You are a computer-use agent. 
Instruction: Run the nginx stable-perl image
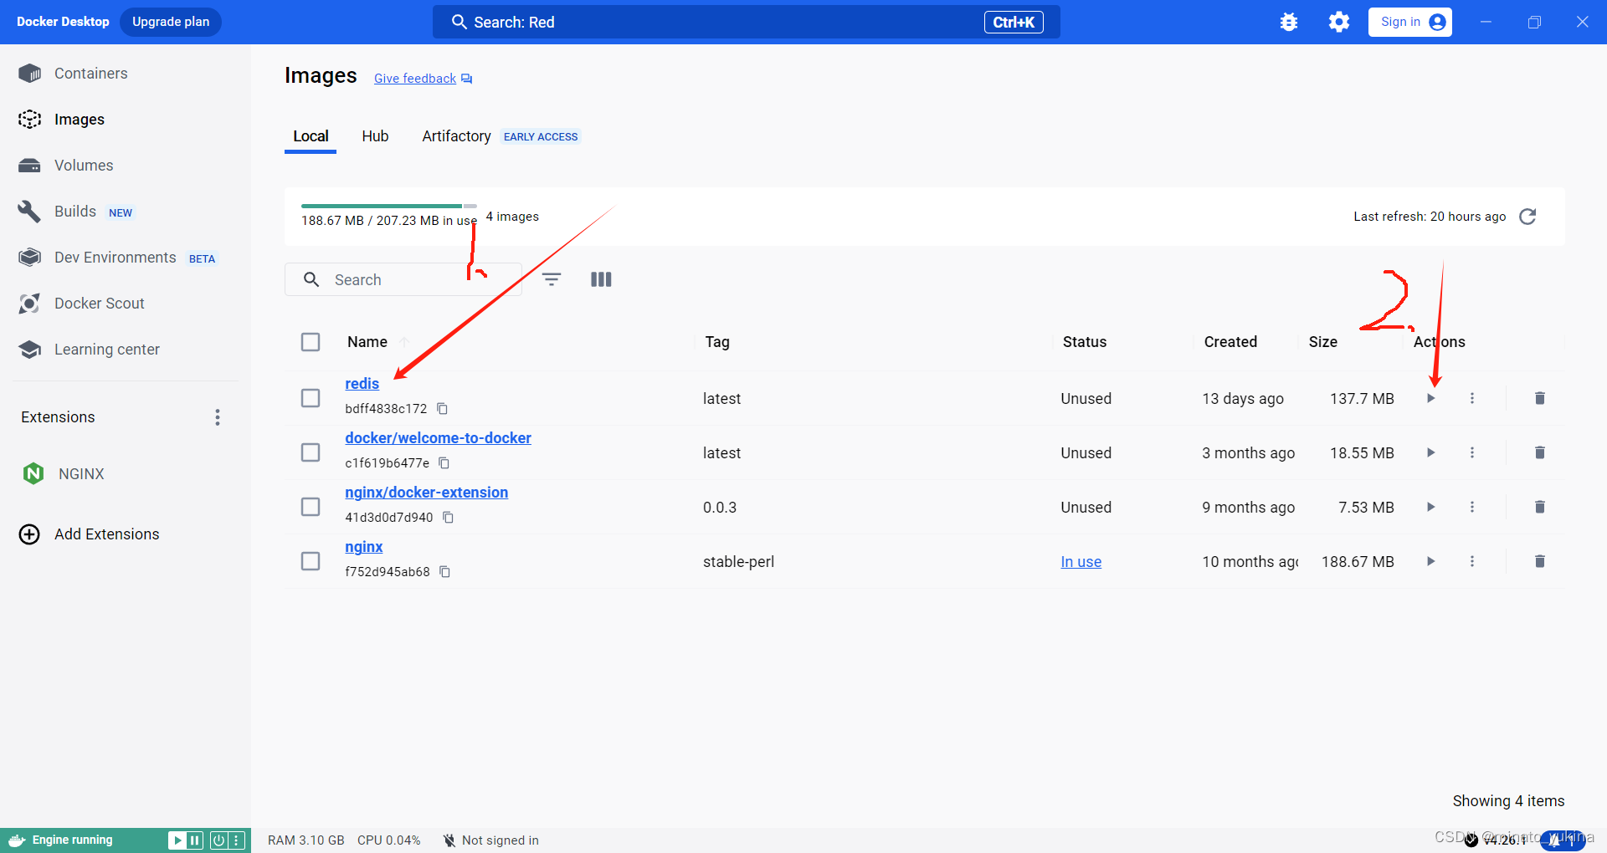1431,561
